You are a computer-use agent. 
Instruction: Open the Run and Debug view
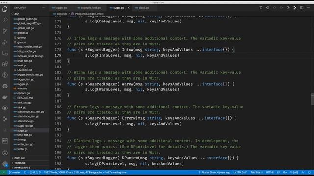pos(5,42)
